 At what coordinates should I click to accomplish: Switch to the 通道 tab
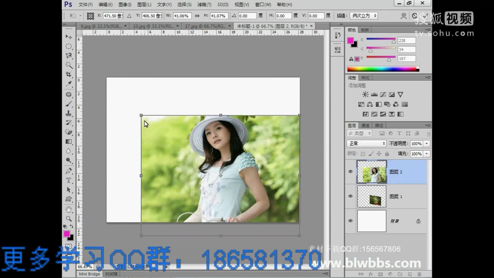(365, 126)
